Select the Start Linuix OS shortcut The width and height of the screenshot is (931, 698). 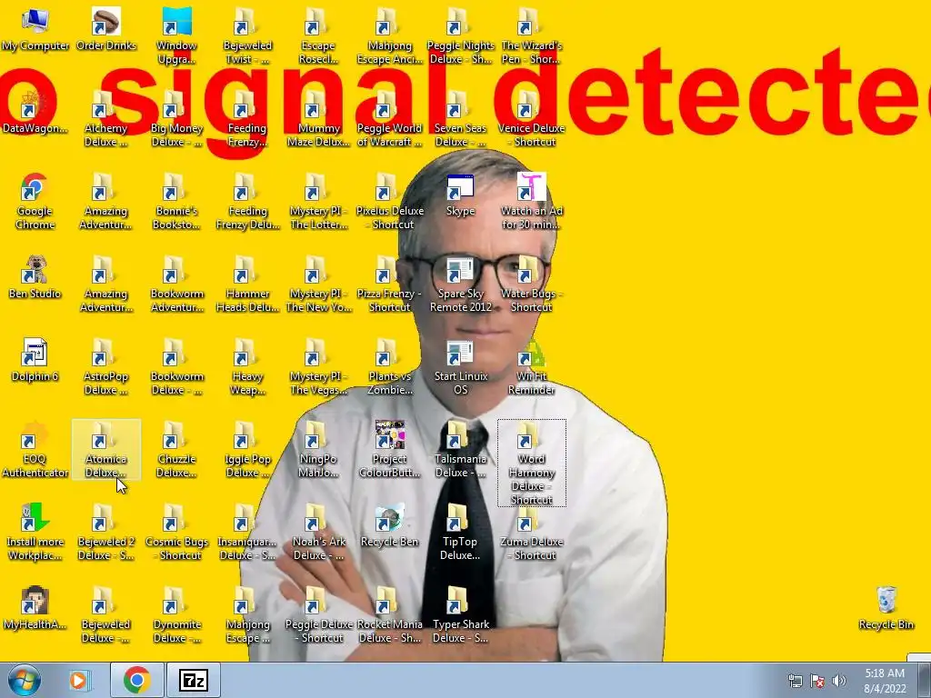pyautogui.click(x=460, y=366)
